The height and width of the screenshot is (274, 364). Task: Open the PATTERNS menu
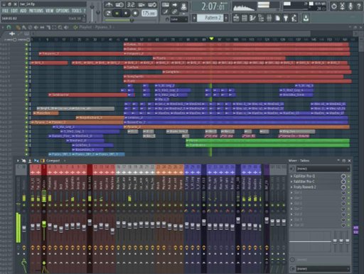pos(36,11)
